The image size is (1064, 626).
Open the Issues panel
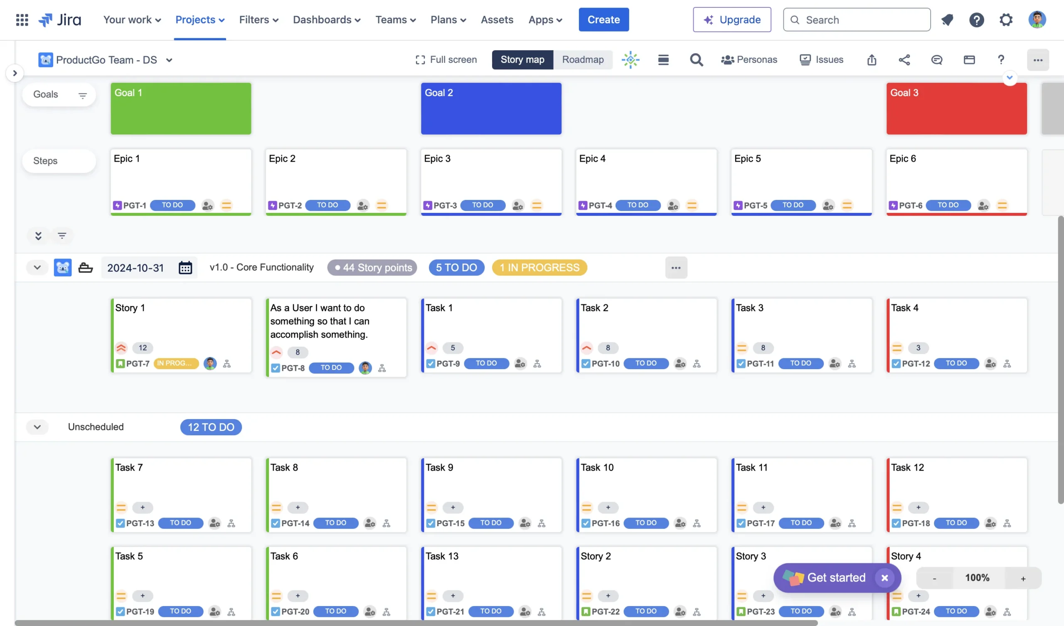pos(821,59)
